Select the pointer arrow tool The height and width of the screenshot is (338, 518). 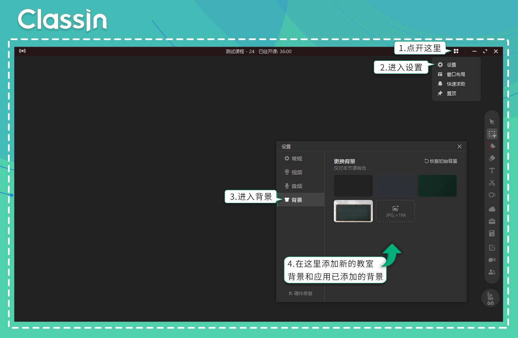[x=492, y=122]
